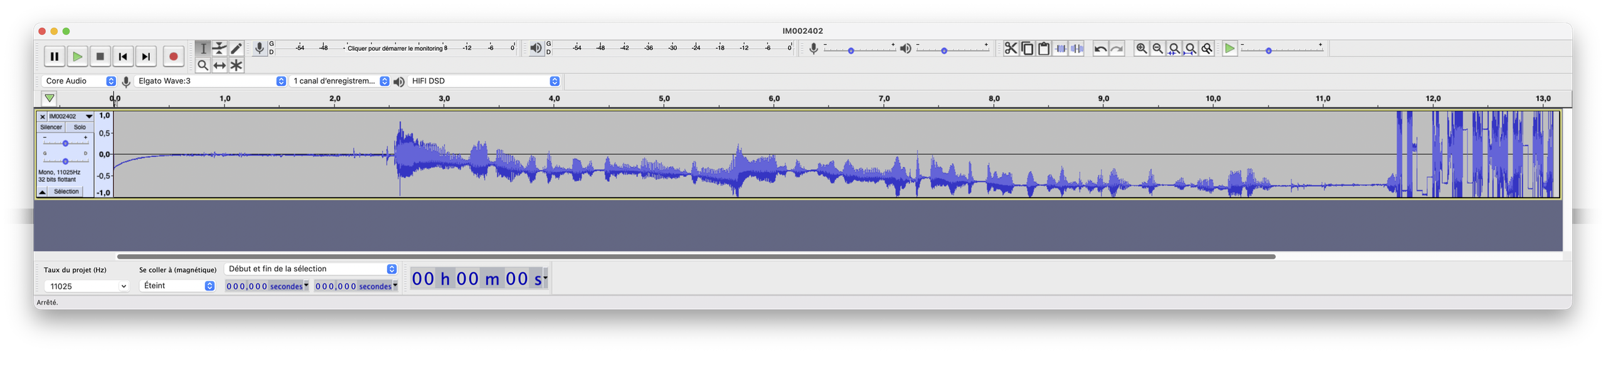Toggle Silencer mute on track IM002402
The image size is (1606, 367).
[51, 127]
